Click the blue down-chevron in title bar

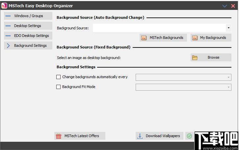[225, 6]
